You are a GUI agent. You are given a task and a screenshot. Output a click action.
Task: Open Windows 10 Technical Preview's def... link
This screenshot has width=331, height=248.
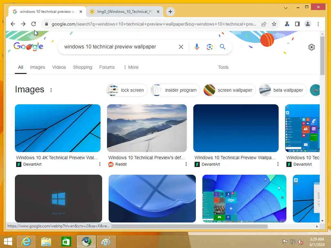pyautogui.click(x=146, y=158)
